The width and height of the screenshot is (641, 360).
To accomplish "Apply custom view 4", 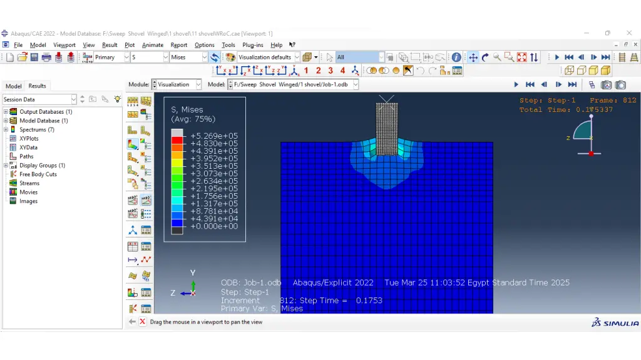I will click(342, 71).
